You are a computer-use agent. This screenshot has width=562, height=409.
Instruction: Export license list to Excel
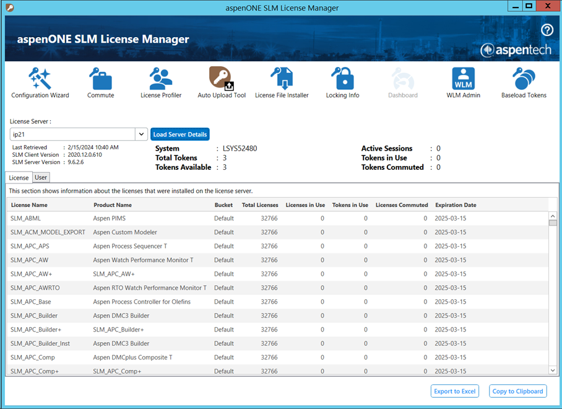tap(455, 391)
